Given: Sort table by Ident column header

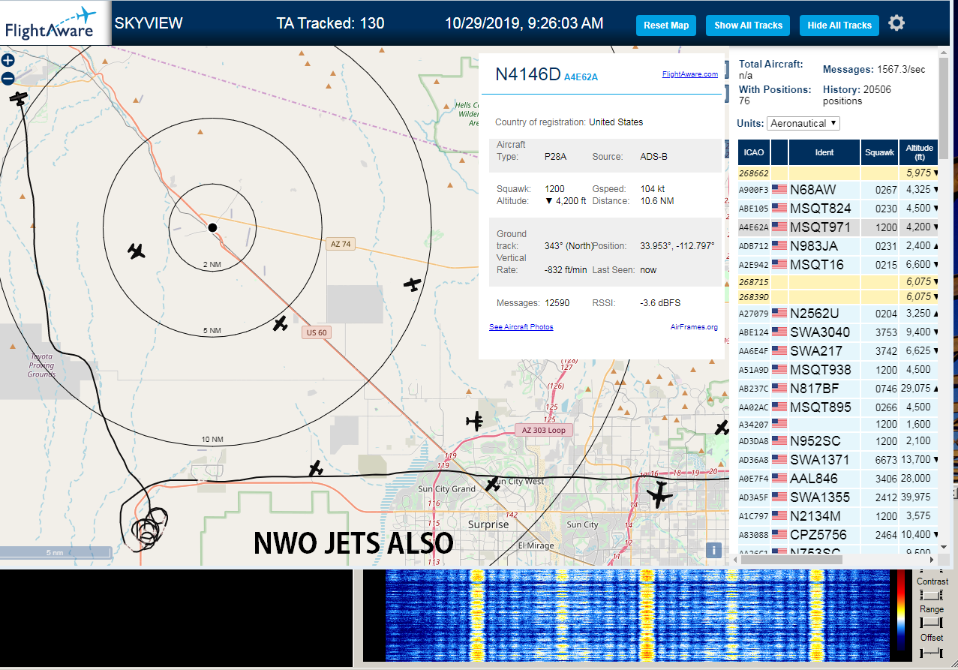Looking at the screenshot, I should click(x=824, y=152).
